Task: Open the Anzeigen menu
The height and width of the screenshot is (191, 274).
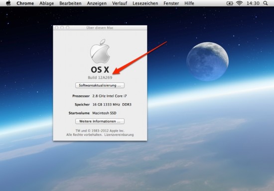Action: tap(97, 3)
